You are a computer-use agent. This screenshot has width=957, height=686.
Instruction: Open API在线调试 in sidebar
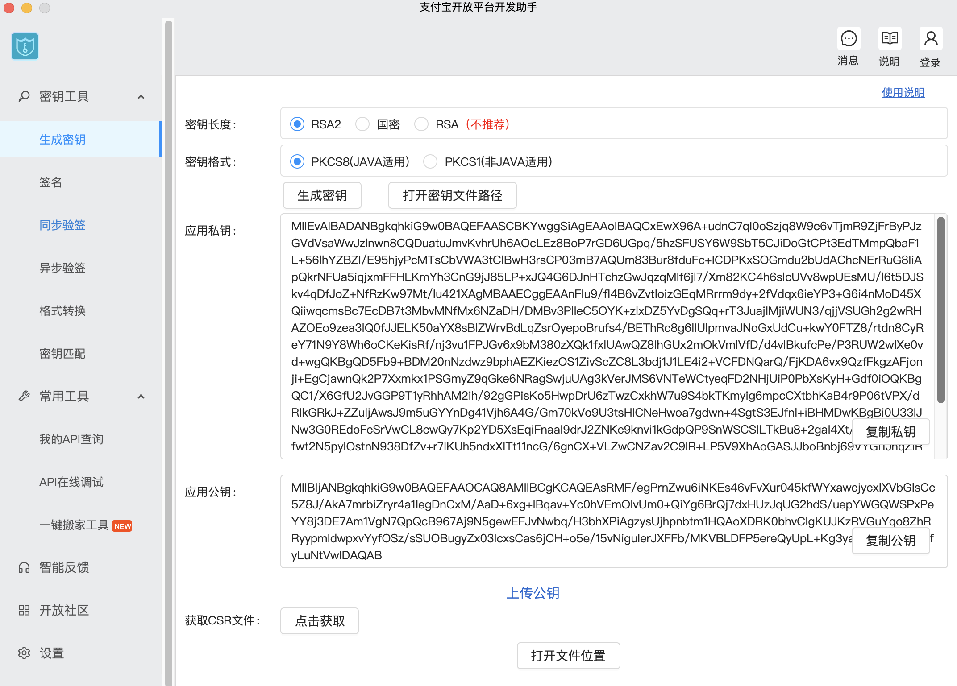click(x=81, y=482)
